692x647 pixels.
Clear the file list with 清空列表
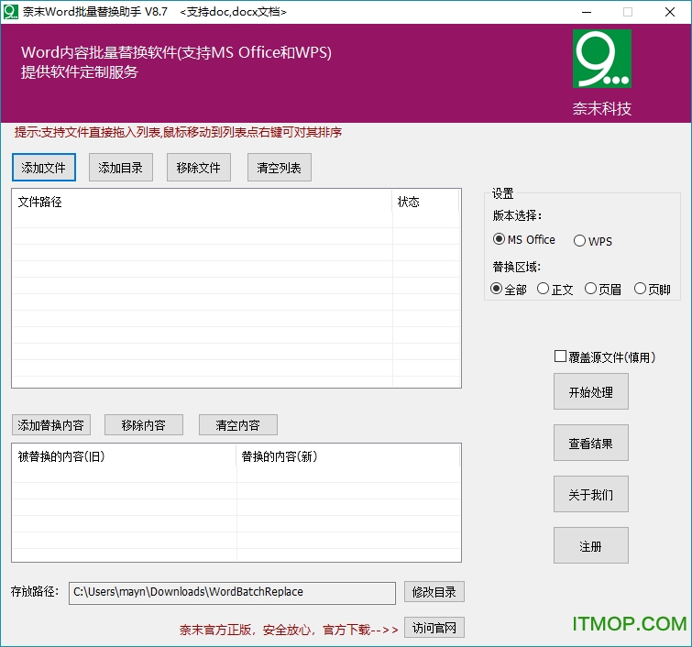tap(280, 168)
